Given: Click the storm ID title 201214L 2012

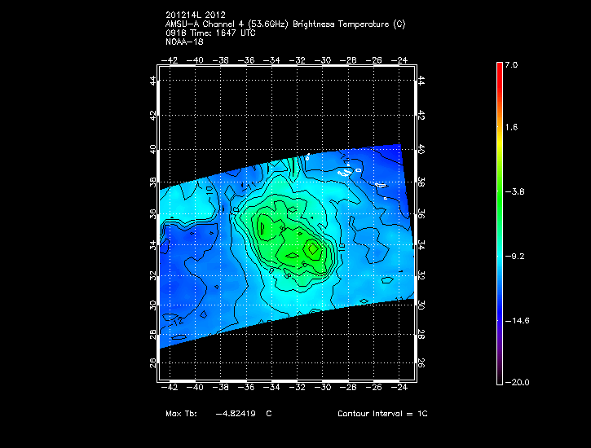Looking at the screenshot, I should pos(196,15).
